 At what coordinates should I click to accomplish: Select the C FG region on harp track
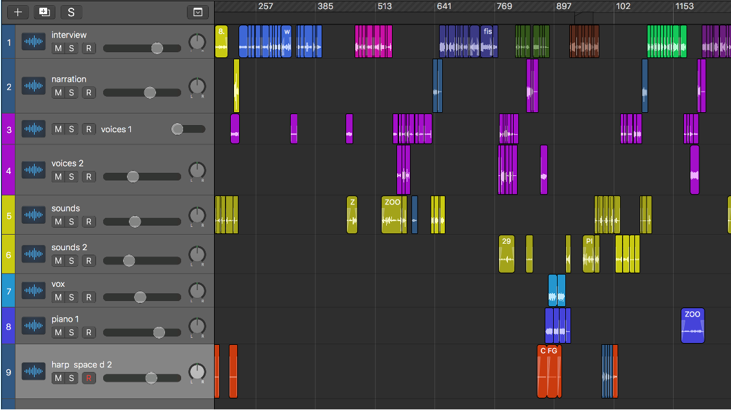click(x=549, y=371)
